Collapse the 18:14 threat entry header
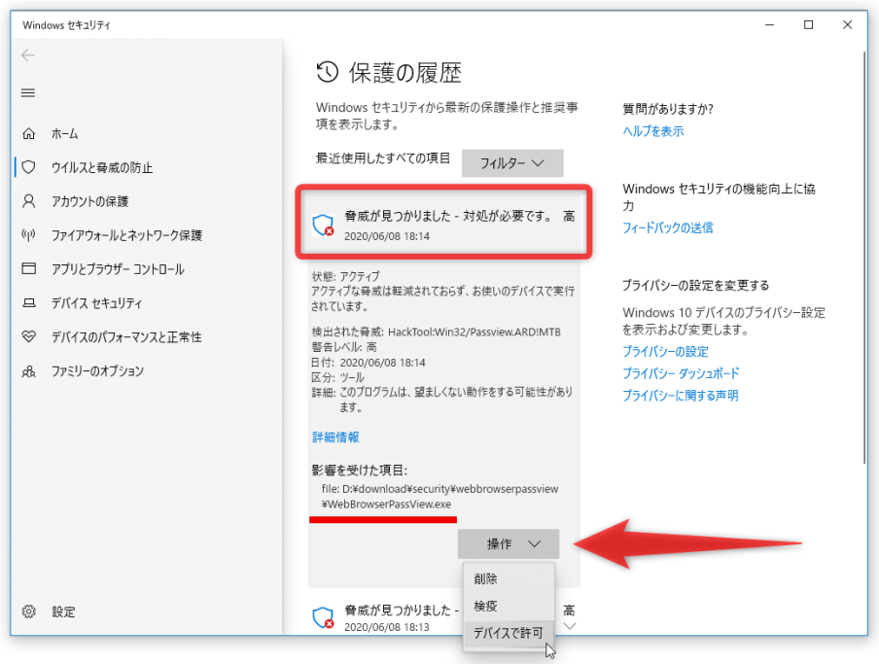879x664 pixels. [x=443, y=222]
